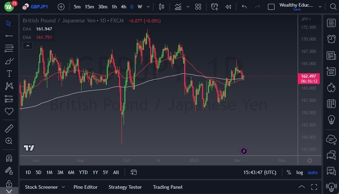Set chart range to 5D

tap(39, 172)
